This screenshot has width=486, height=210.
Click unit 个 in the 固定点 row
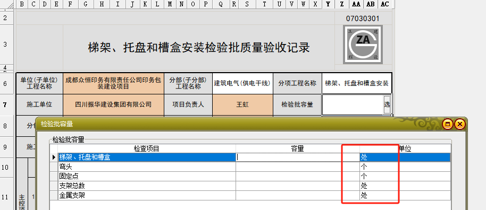click(x=405, y=176)
